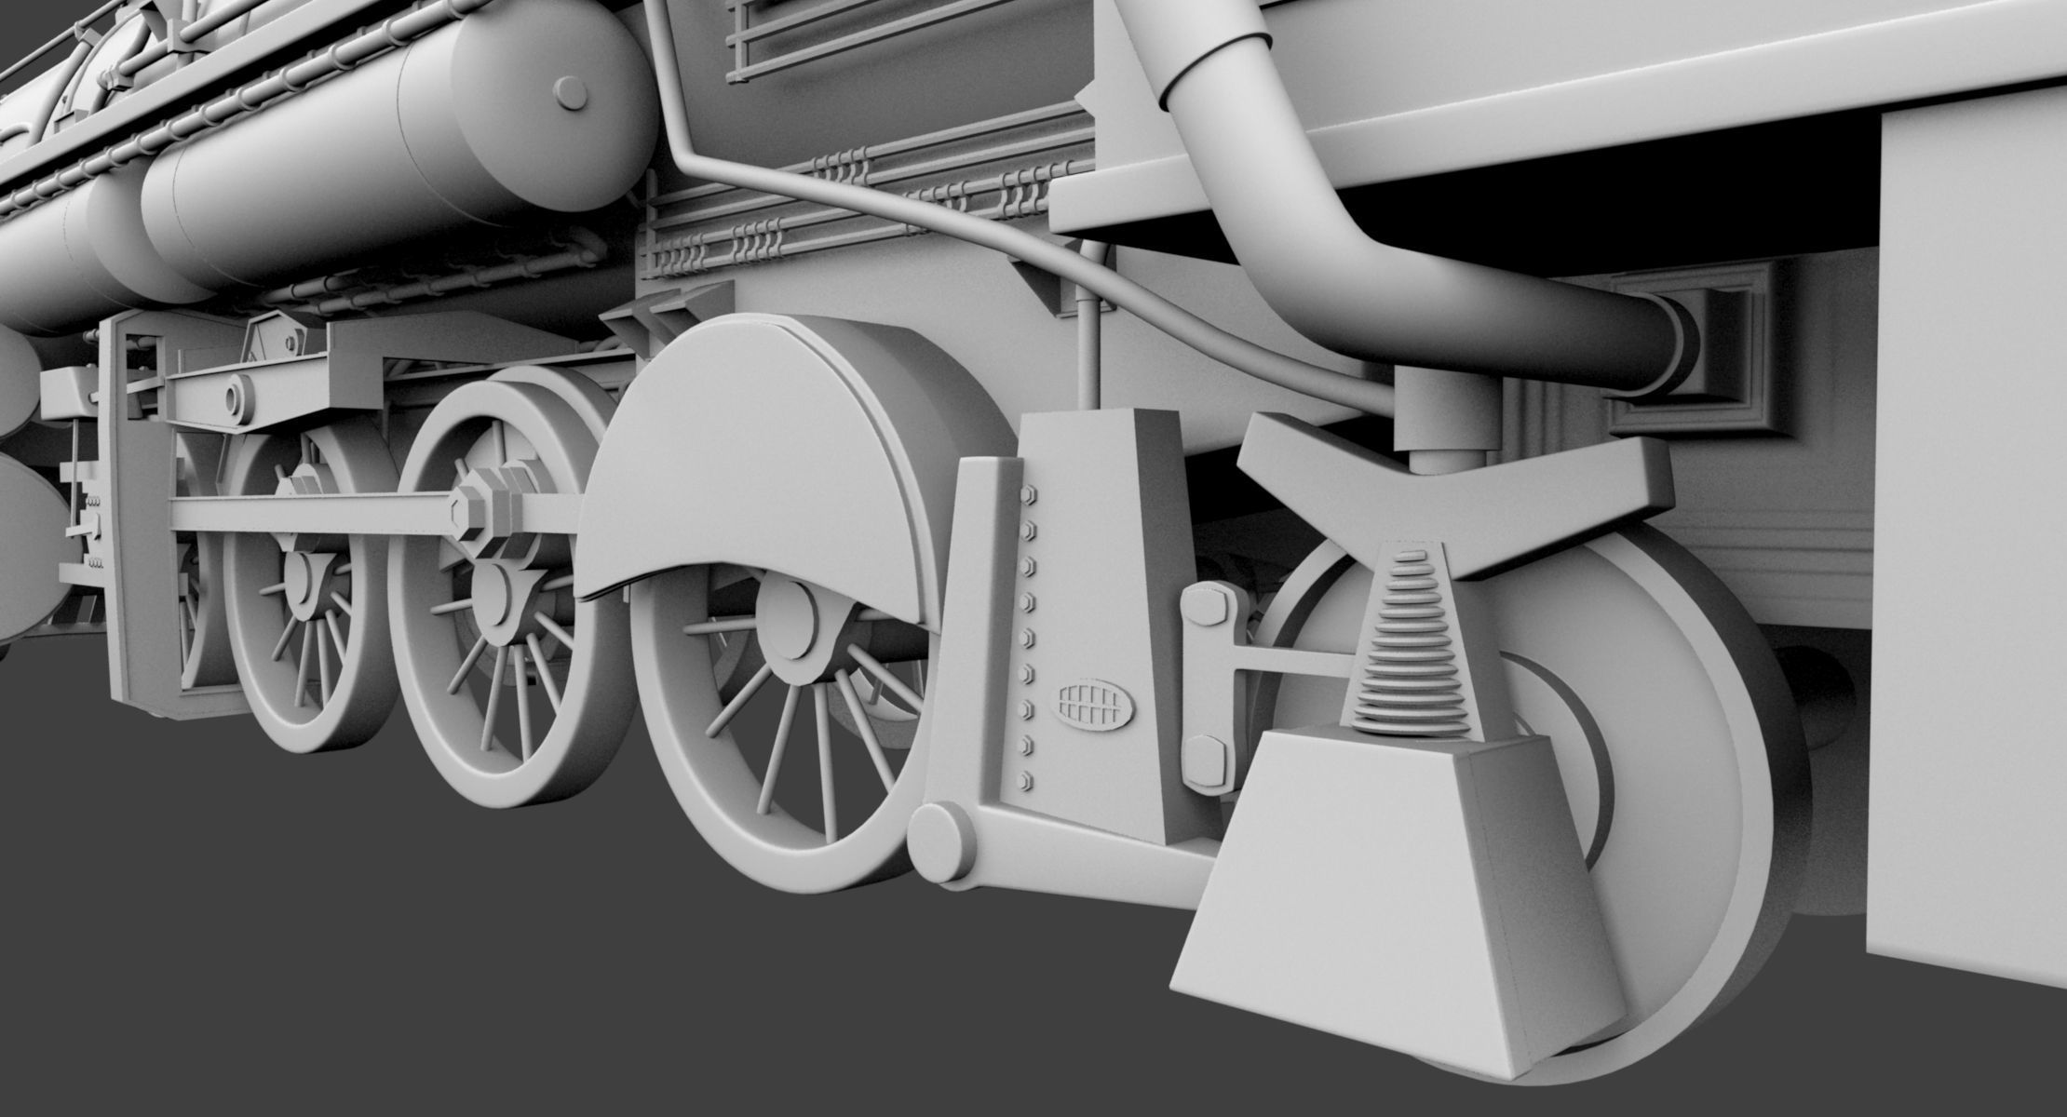Click the row of hex bolts on bracket
This screenshot has width=2067, height=1117.
coord(1029,633)
